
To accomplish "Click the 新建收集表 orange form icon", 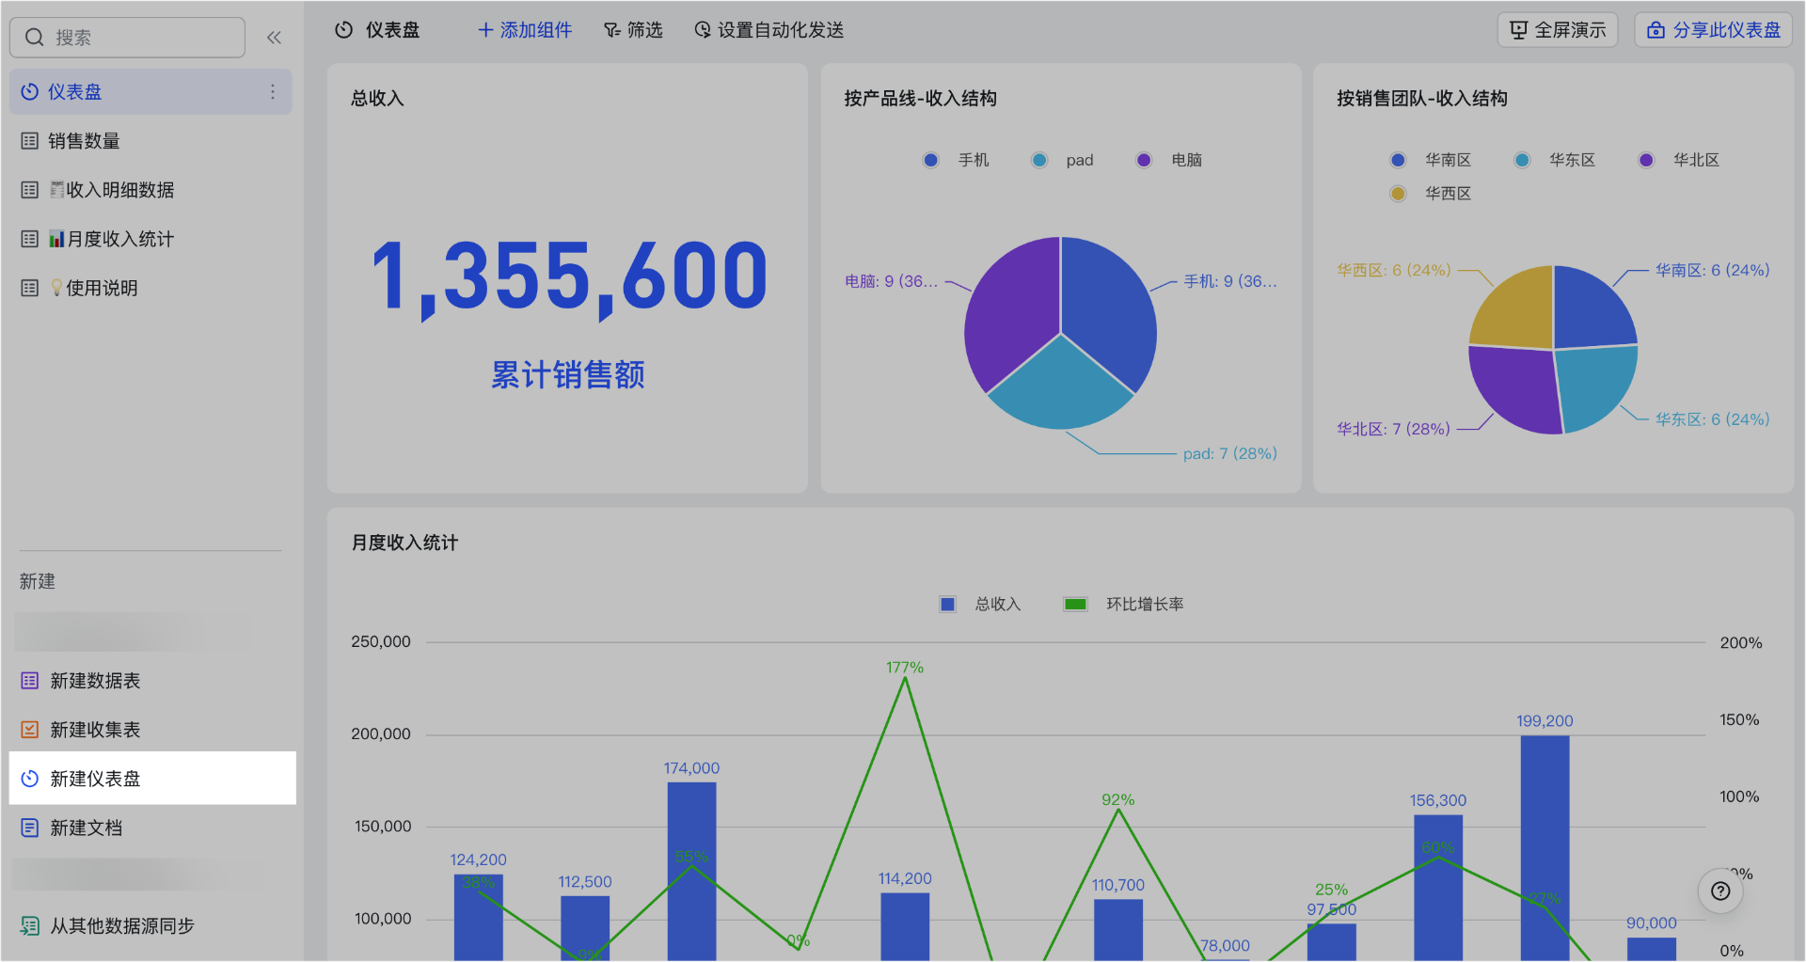I will click(x=30, y=730).
